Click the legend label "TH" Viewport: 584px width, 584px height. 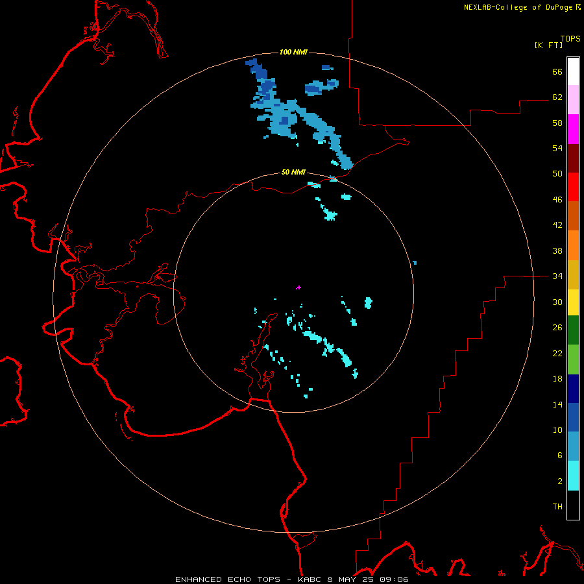pos(557,506)
